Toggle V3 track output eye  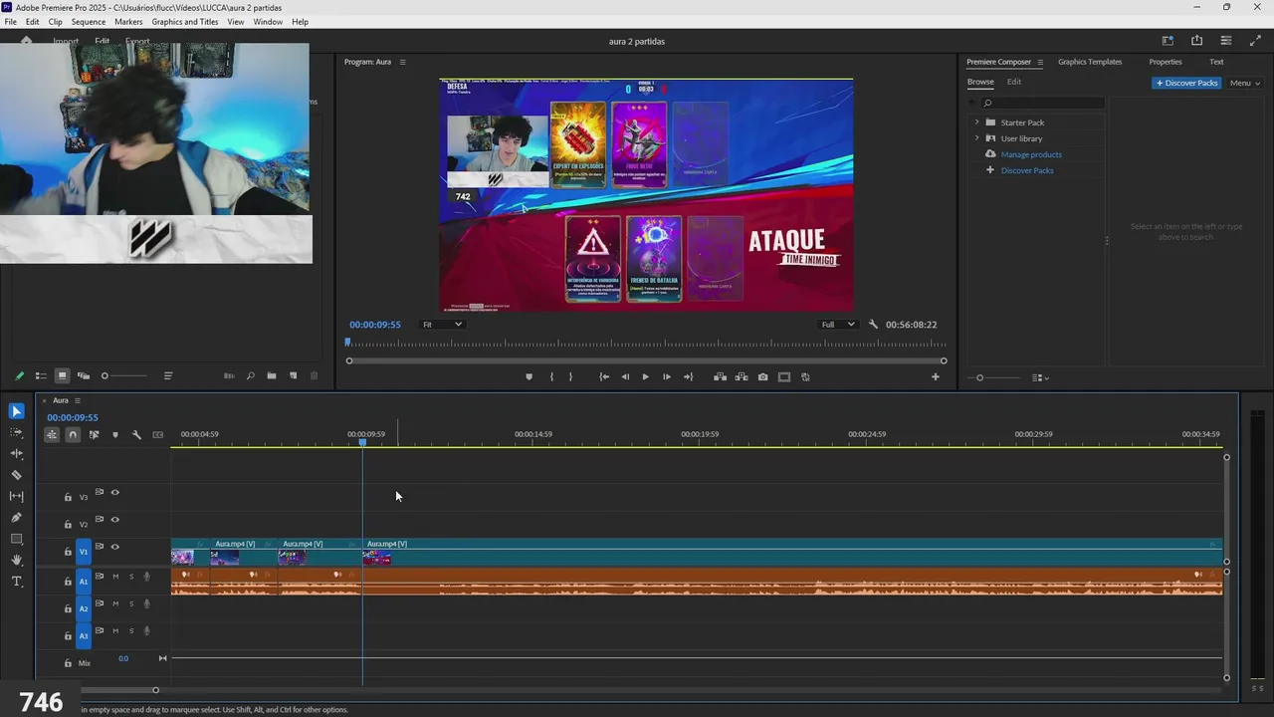114,492
